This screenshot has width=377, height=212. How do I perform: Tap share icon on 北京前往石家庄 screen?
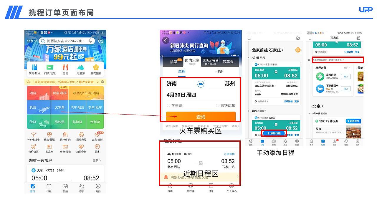(298, 38)
